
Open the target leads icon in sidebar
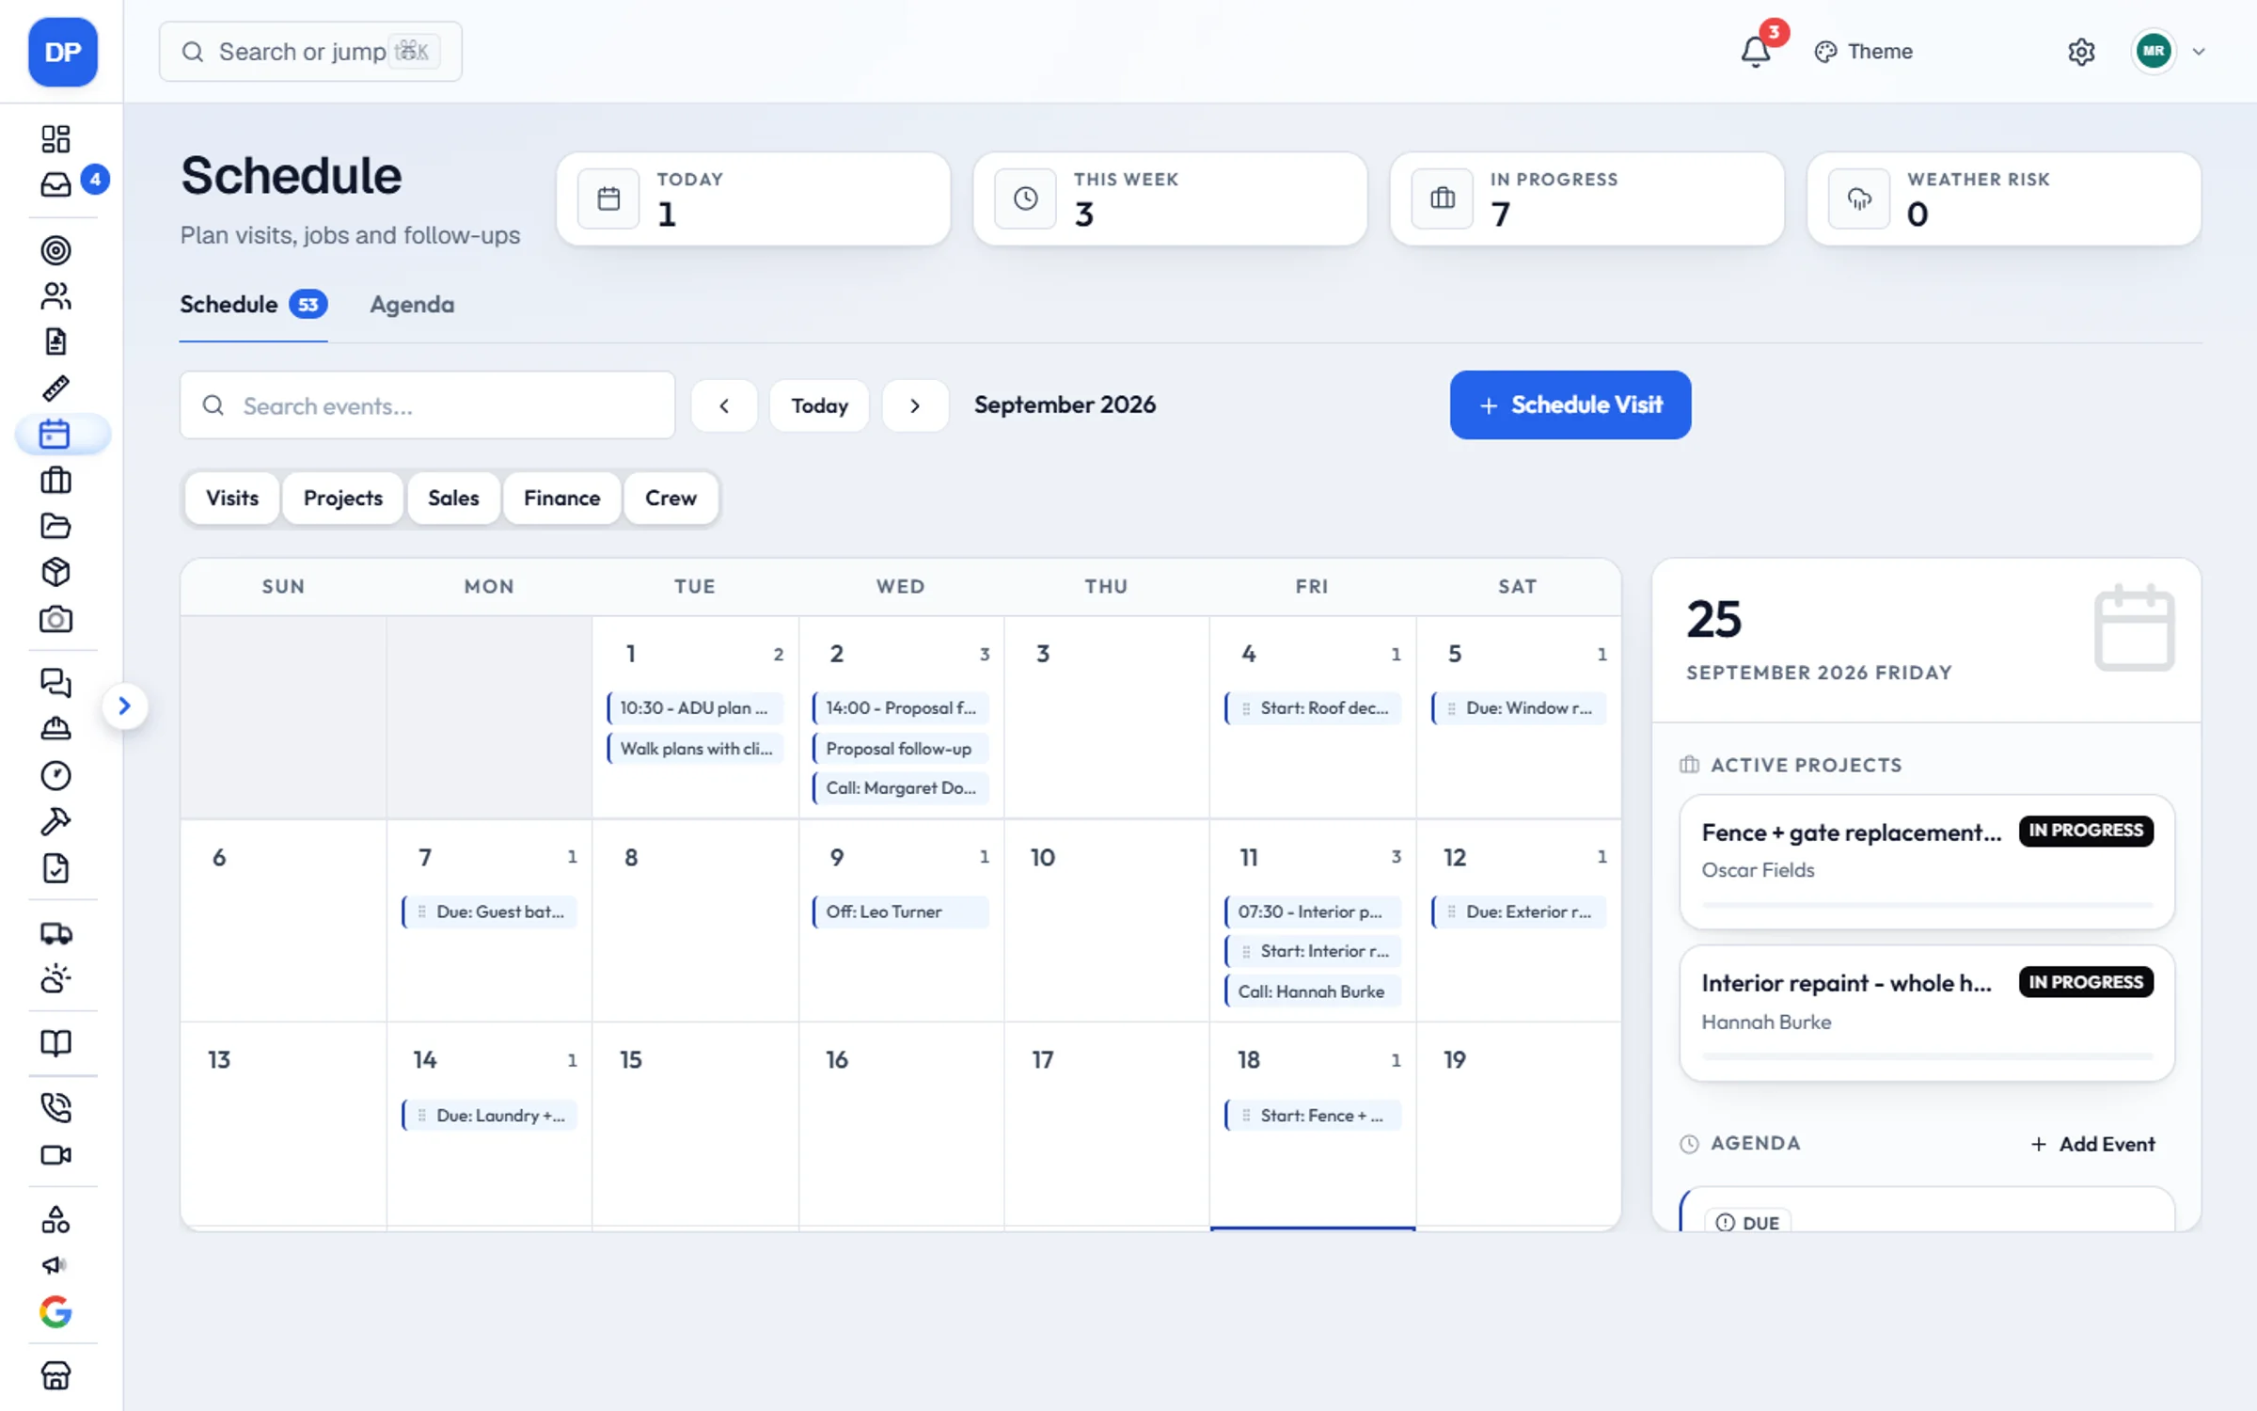[56, 250]
